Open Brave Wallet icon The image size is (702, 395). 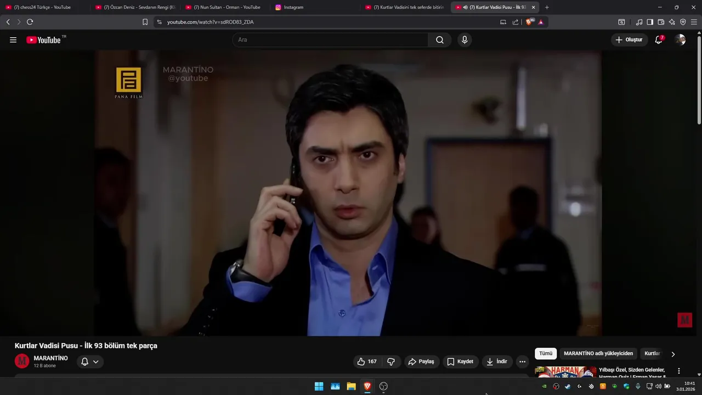tap(661, 22)
